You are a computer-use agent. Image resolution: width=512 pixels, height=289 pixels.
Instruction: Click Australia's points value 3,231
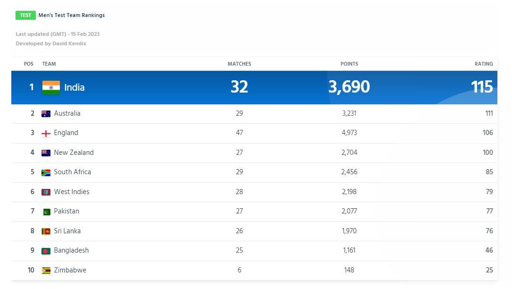point(349,113)
